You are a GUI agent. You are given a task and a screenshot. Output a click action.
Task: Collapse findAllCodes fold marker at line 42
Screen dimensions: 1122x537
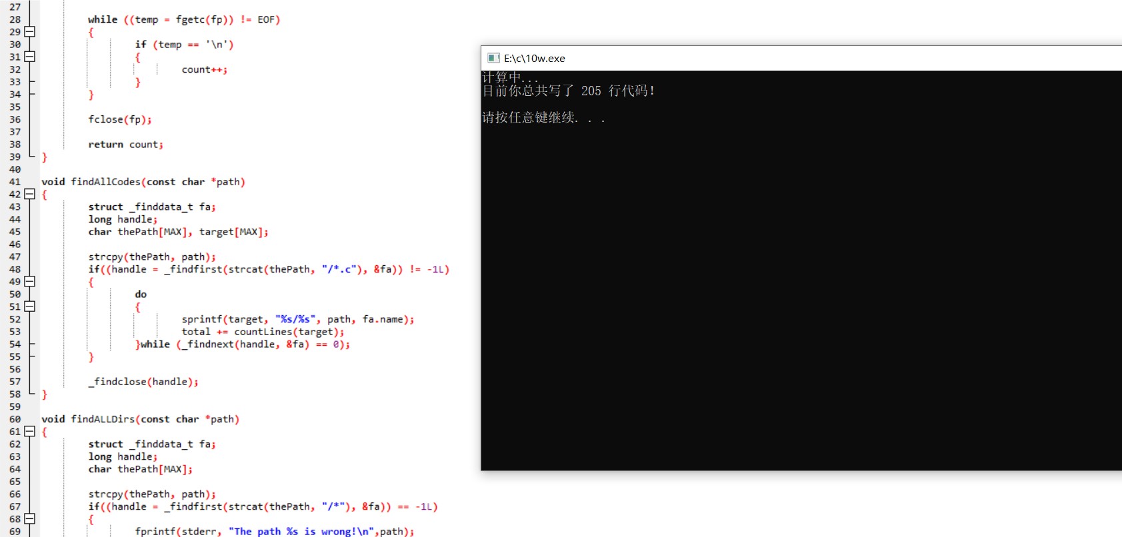point(29,194)
